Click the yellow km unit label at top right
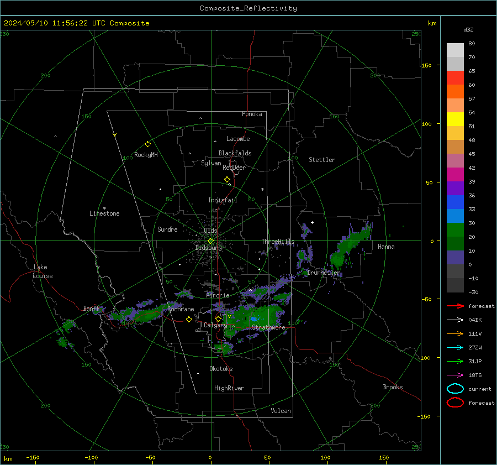This screenshot has height=465, width=497. [x=432, y=23]
